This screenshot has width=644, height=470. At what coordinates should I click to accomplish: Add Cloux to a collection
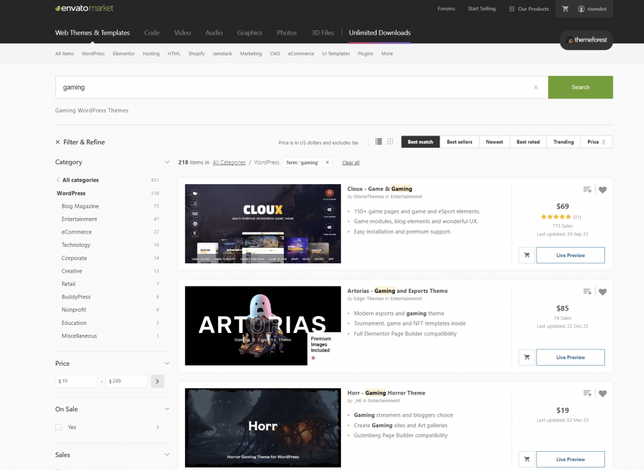click(587, 190)
